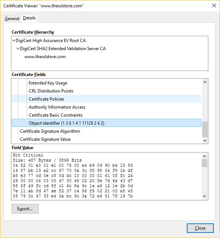Select Certificate Signature Value field
Screen dimensions: 220x238
click(x=45, y=139)
